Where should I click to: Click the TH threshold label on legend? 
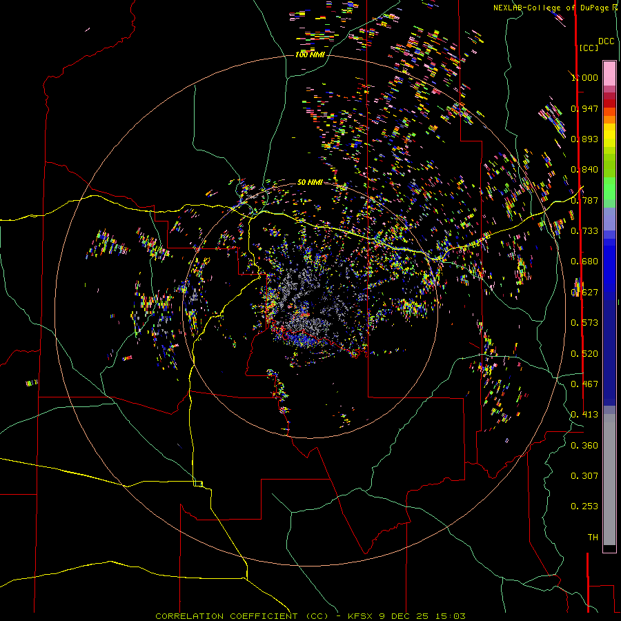(593, 538)
